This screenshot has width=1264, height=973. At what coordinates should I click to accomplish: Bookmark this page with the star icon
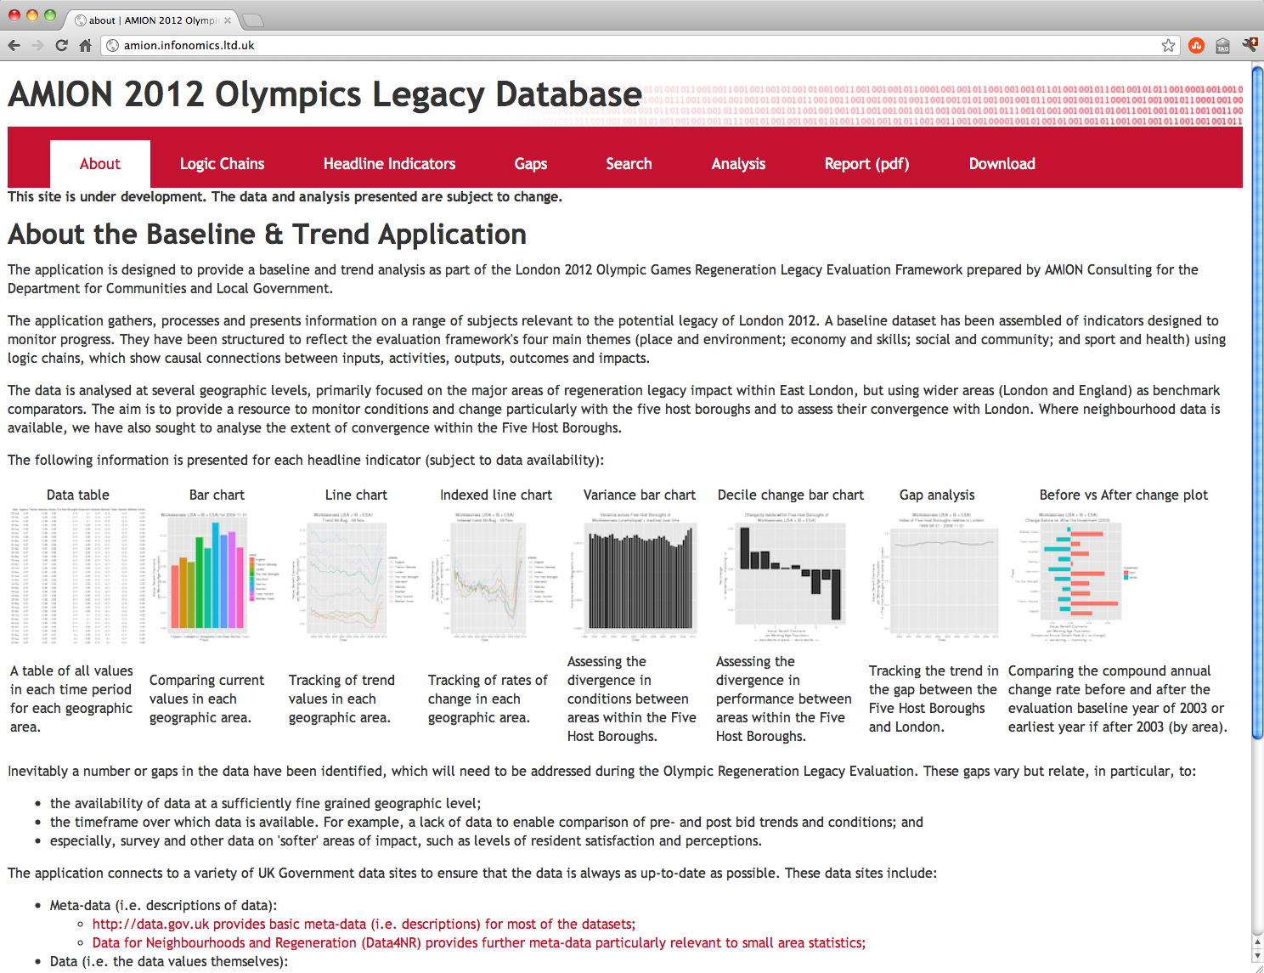tap(1169, 45)
